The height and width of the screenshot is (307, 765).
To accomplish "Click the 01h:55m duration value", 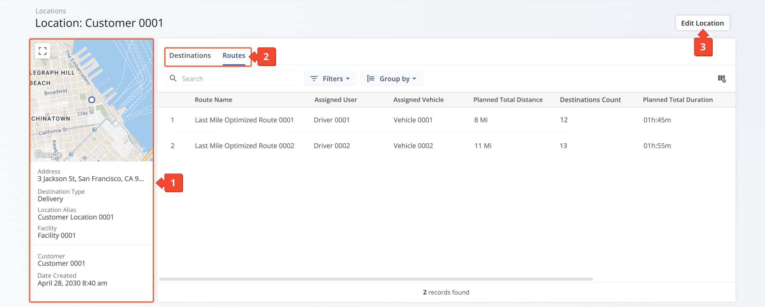I will (657, 146).
